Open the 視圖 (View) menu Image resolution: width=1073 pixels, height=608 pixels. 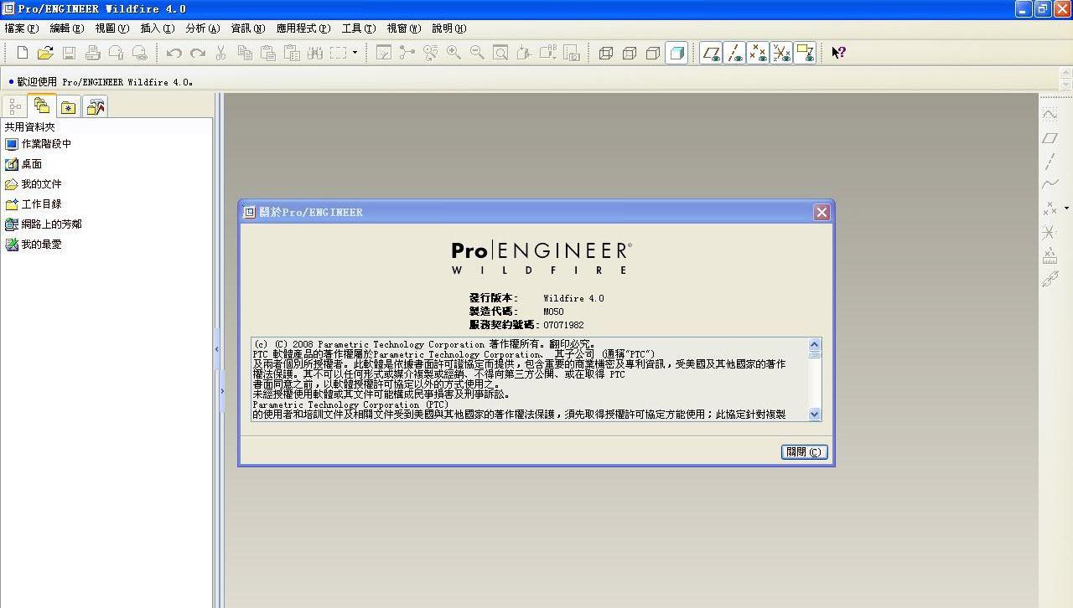coord(111,28)
